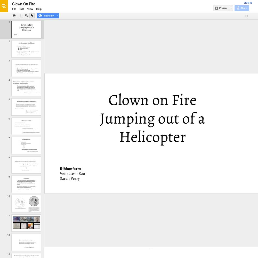
Task: Select slide 4 thumbnail
Action: pyautogui.click(x=26, y=87)
